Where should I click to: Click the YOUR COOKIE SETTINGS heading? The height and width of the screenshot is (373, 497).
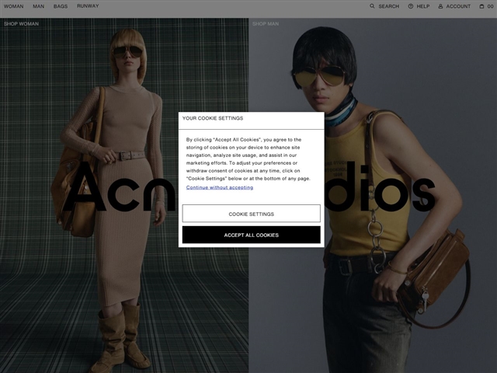click(x=213, y=118)
